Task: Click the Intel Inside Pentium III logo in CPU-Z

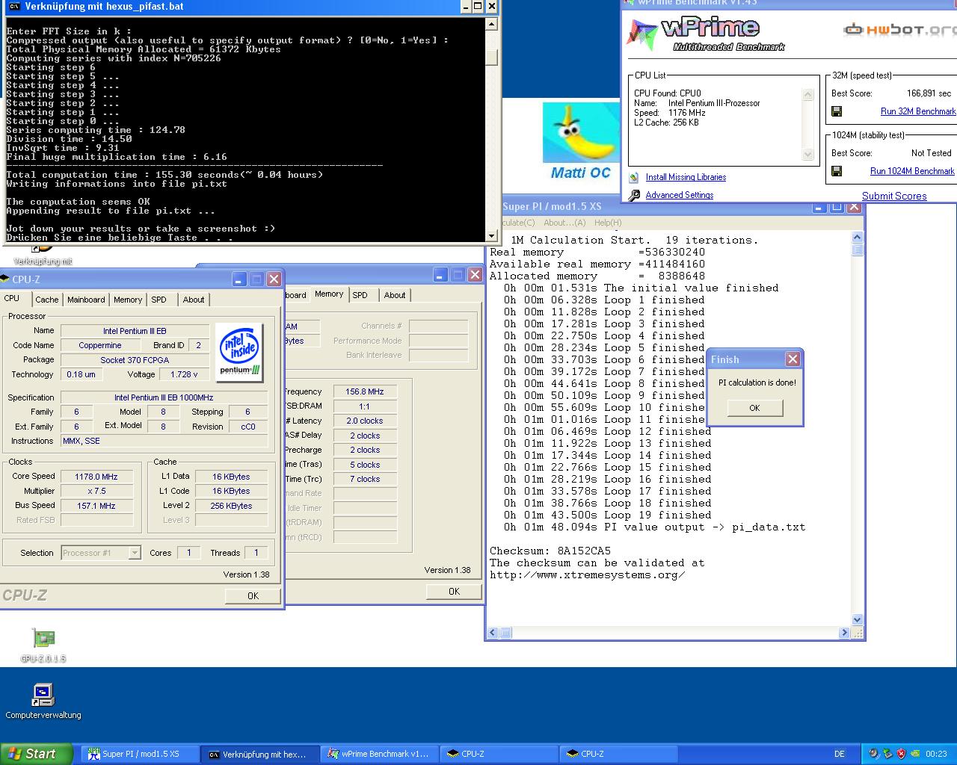Action: pos(239,351)
